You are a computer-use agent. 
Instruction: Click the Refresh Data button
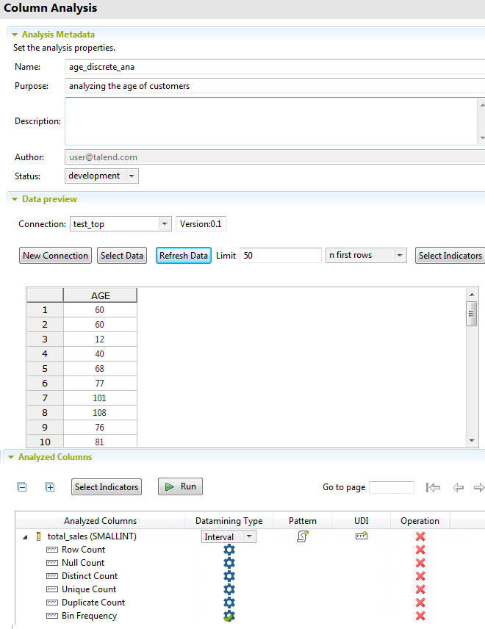(184, 255)
